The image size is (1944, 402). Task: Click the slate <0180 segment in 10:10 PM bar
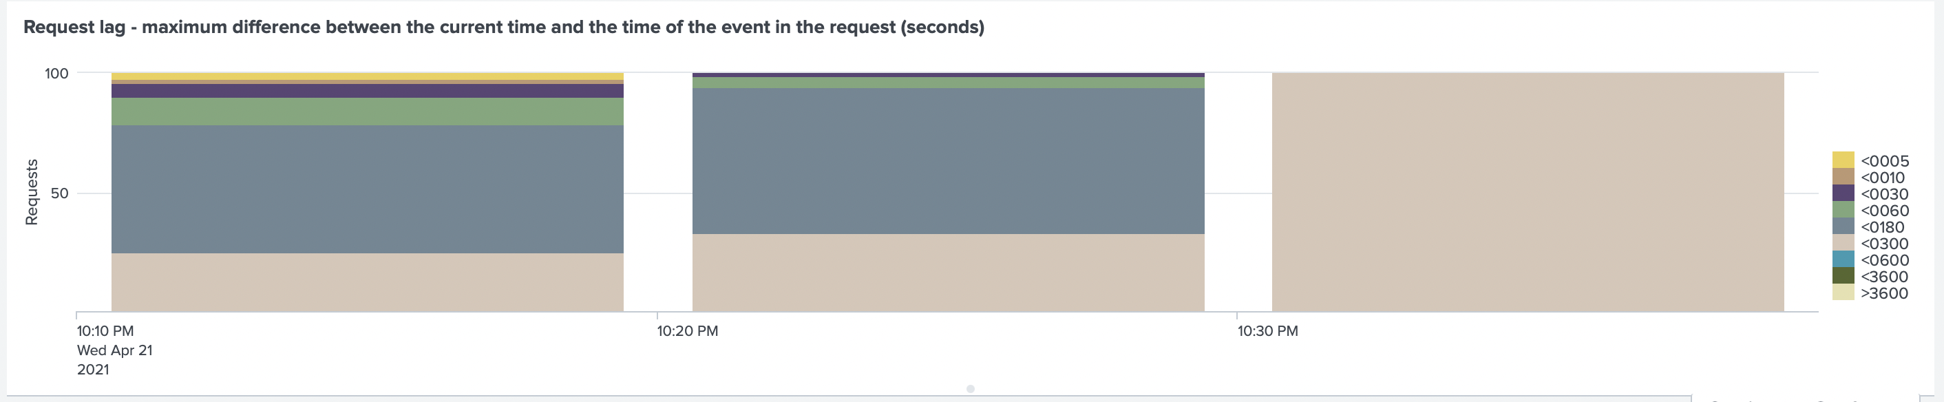coord(368,189)
